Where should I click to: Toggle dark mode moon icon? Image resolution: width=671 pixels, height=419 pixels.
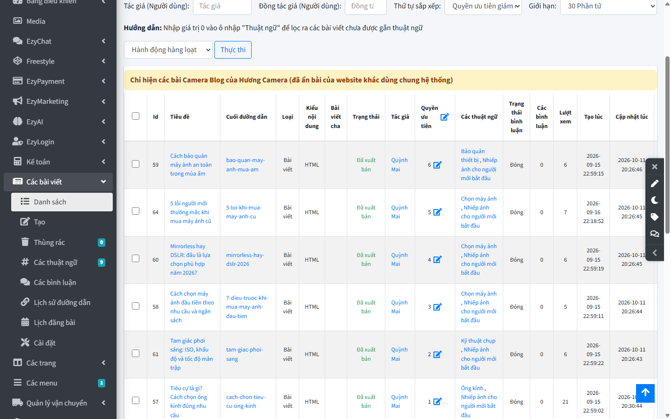655,200
